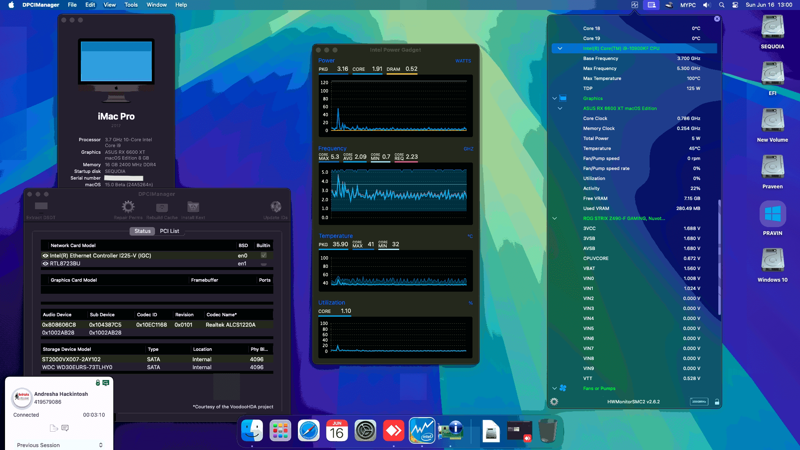Viewport: 800px width, 450px height.
Task: Click Repair Perms gear in DPCIManager
Action: 128,210
